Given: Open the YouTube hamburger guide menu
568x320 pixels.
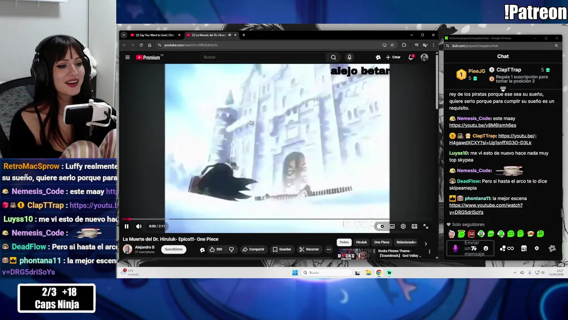Looking at the screenshot, I should coord(127,57).
